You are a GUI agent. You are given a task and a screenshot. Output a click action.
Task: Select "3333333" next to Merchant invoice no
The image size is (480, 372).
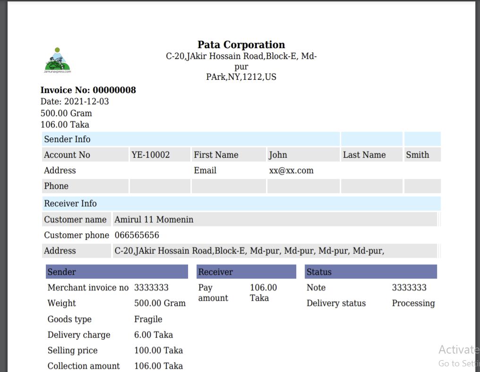(151, 287)
